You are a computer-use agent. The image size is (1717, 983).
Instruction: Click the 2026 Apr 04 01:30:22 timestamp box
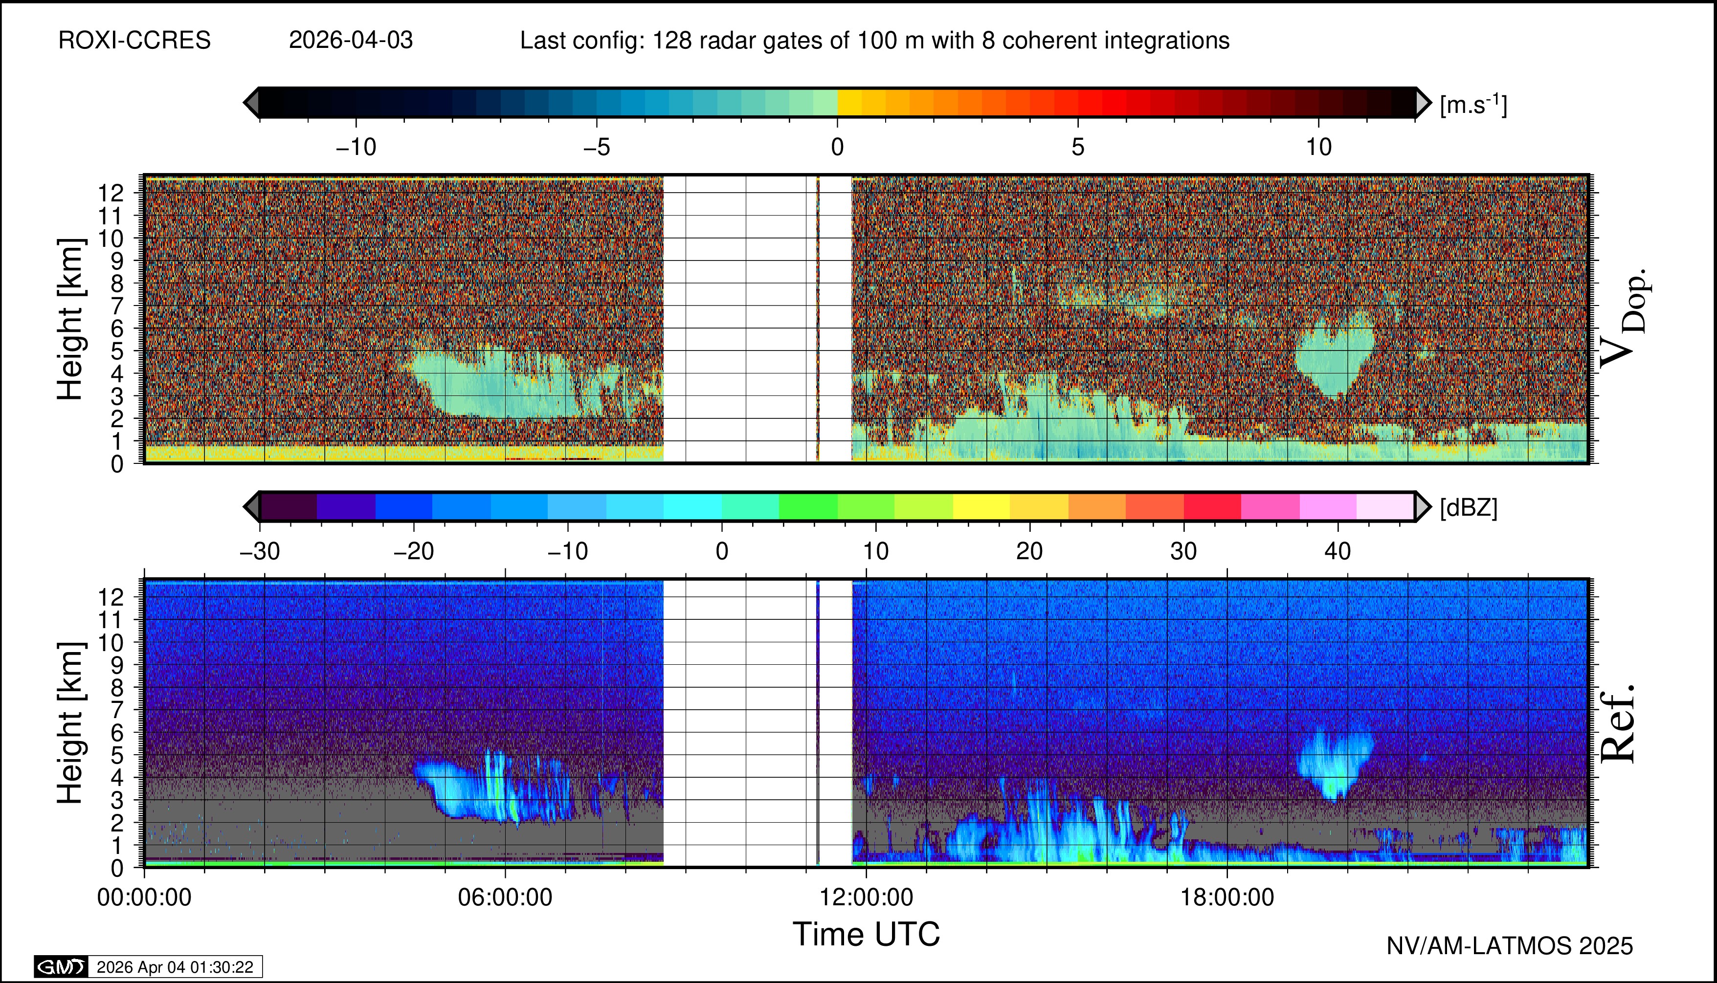pos(175,967)
